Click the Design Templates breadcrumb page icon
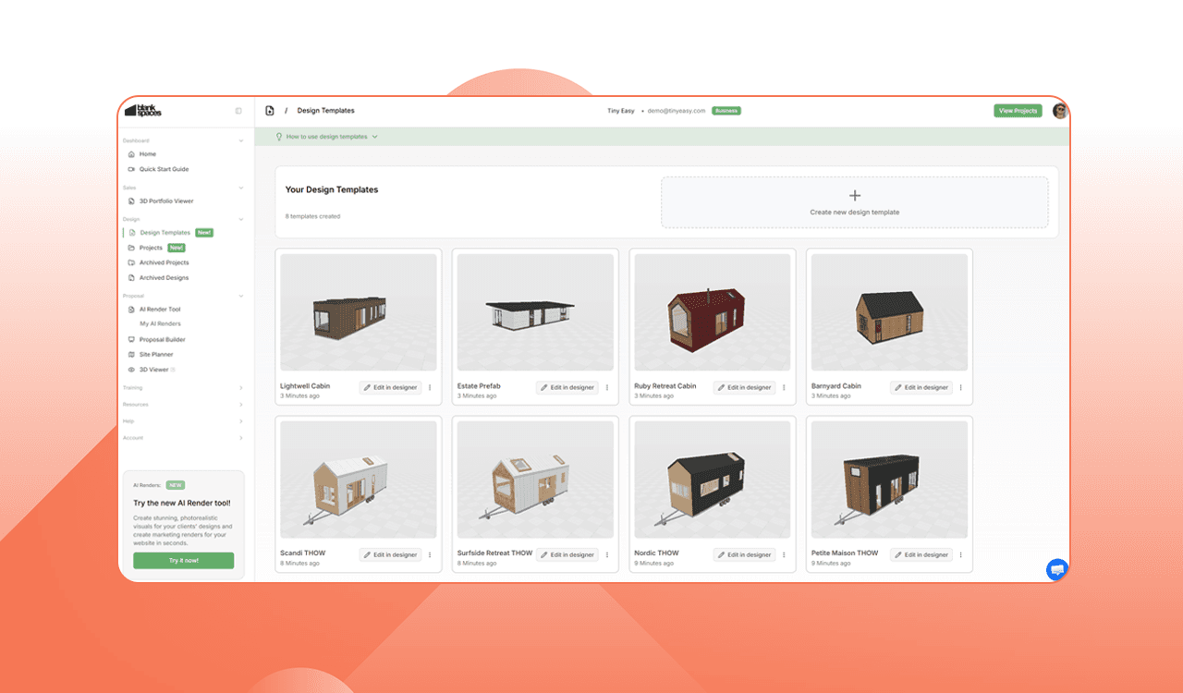This screenshot has height=693, width=1183. [x=270, y=111]
